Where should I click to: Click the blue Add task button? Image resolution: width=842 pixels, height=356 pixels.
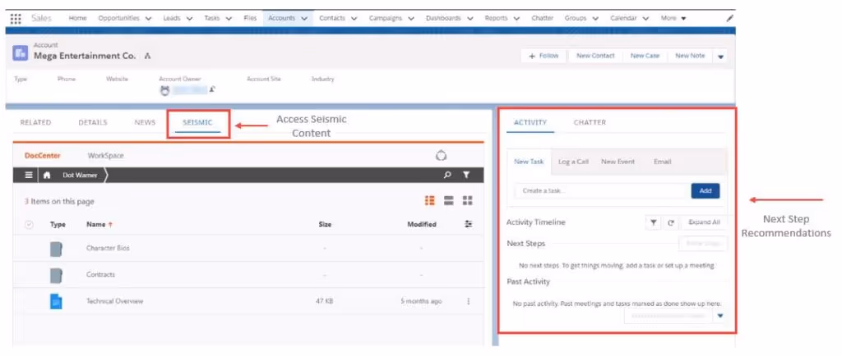tap(706, 191)
